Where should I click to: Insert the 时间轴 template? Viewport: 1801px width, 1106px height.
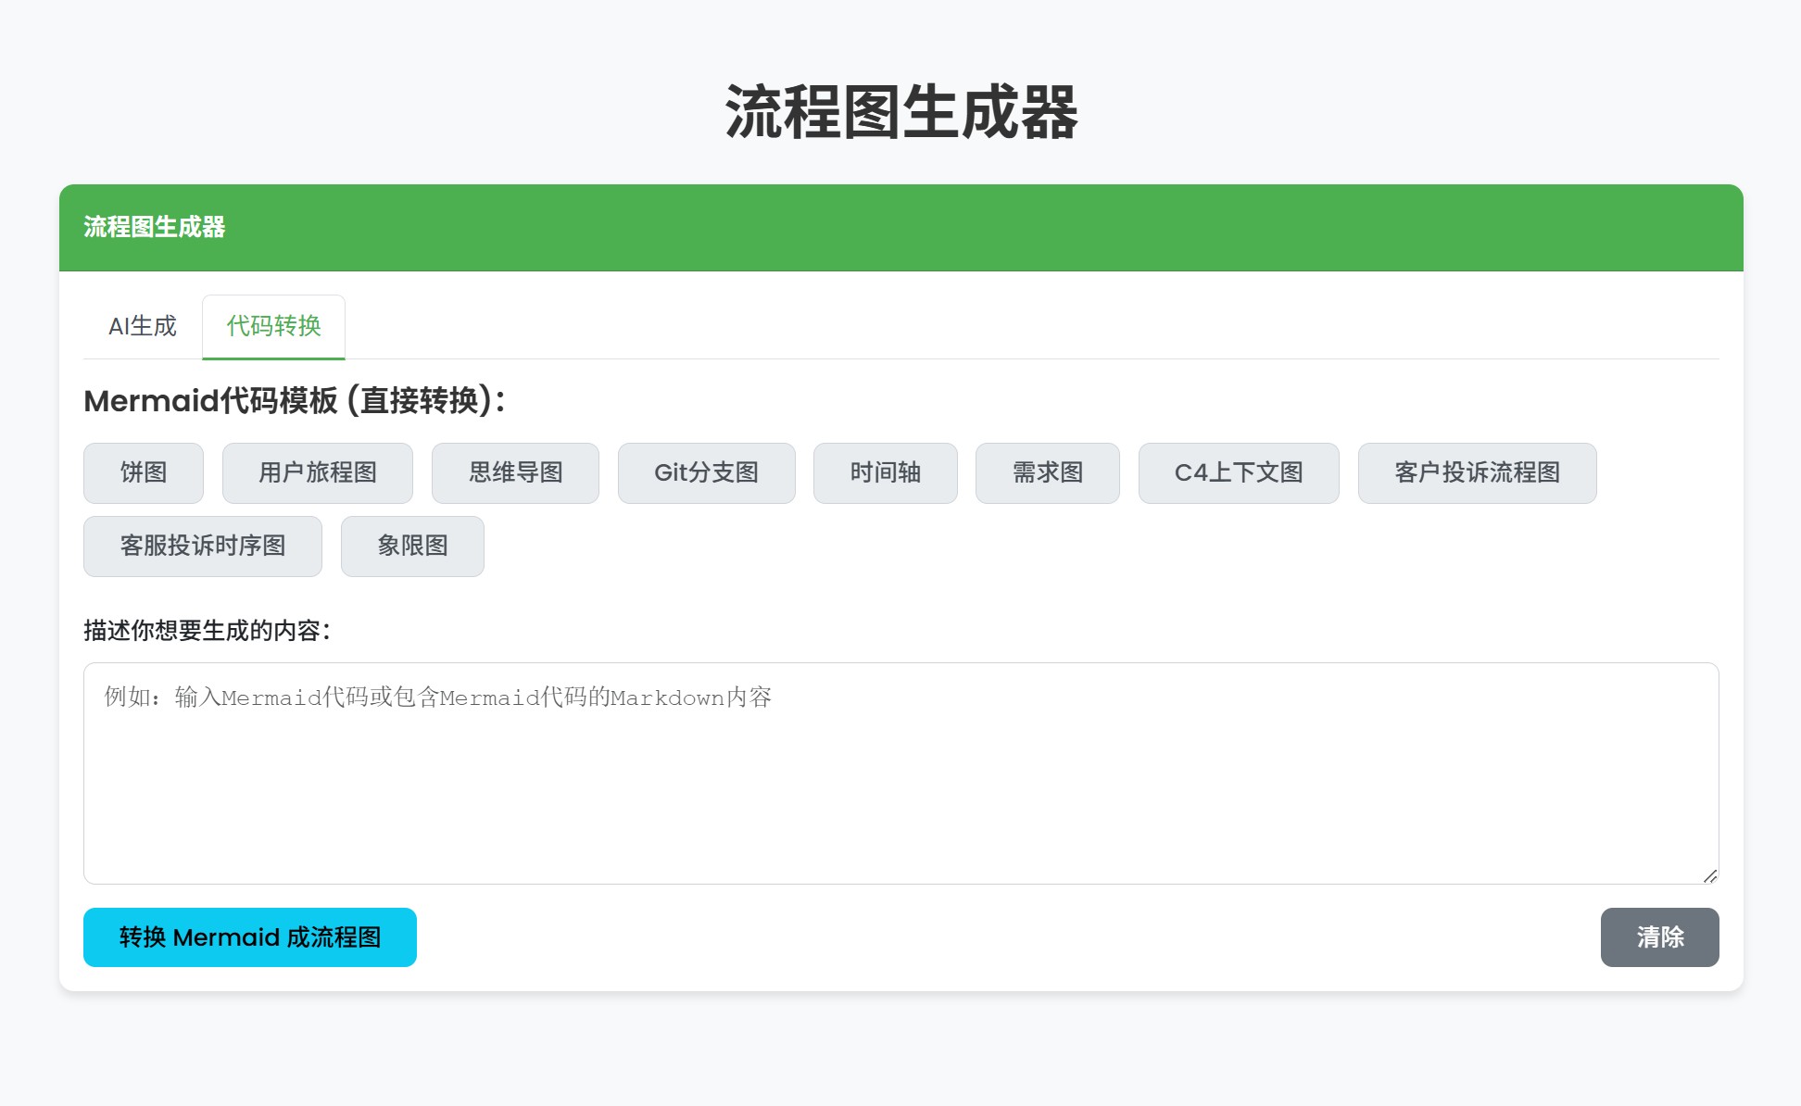pyautogui.click(x=885, y=473)
